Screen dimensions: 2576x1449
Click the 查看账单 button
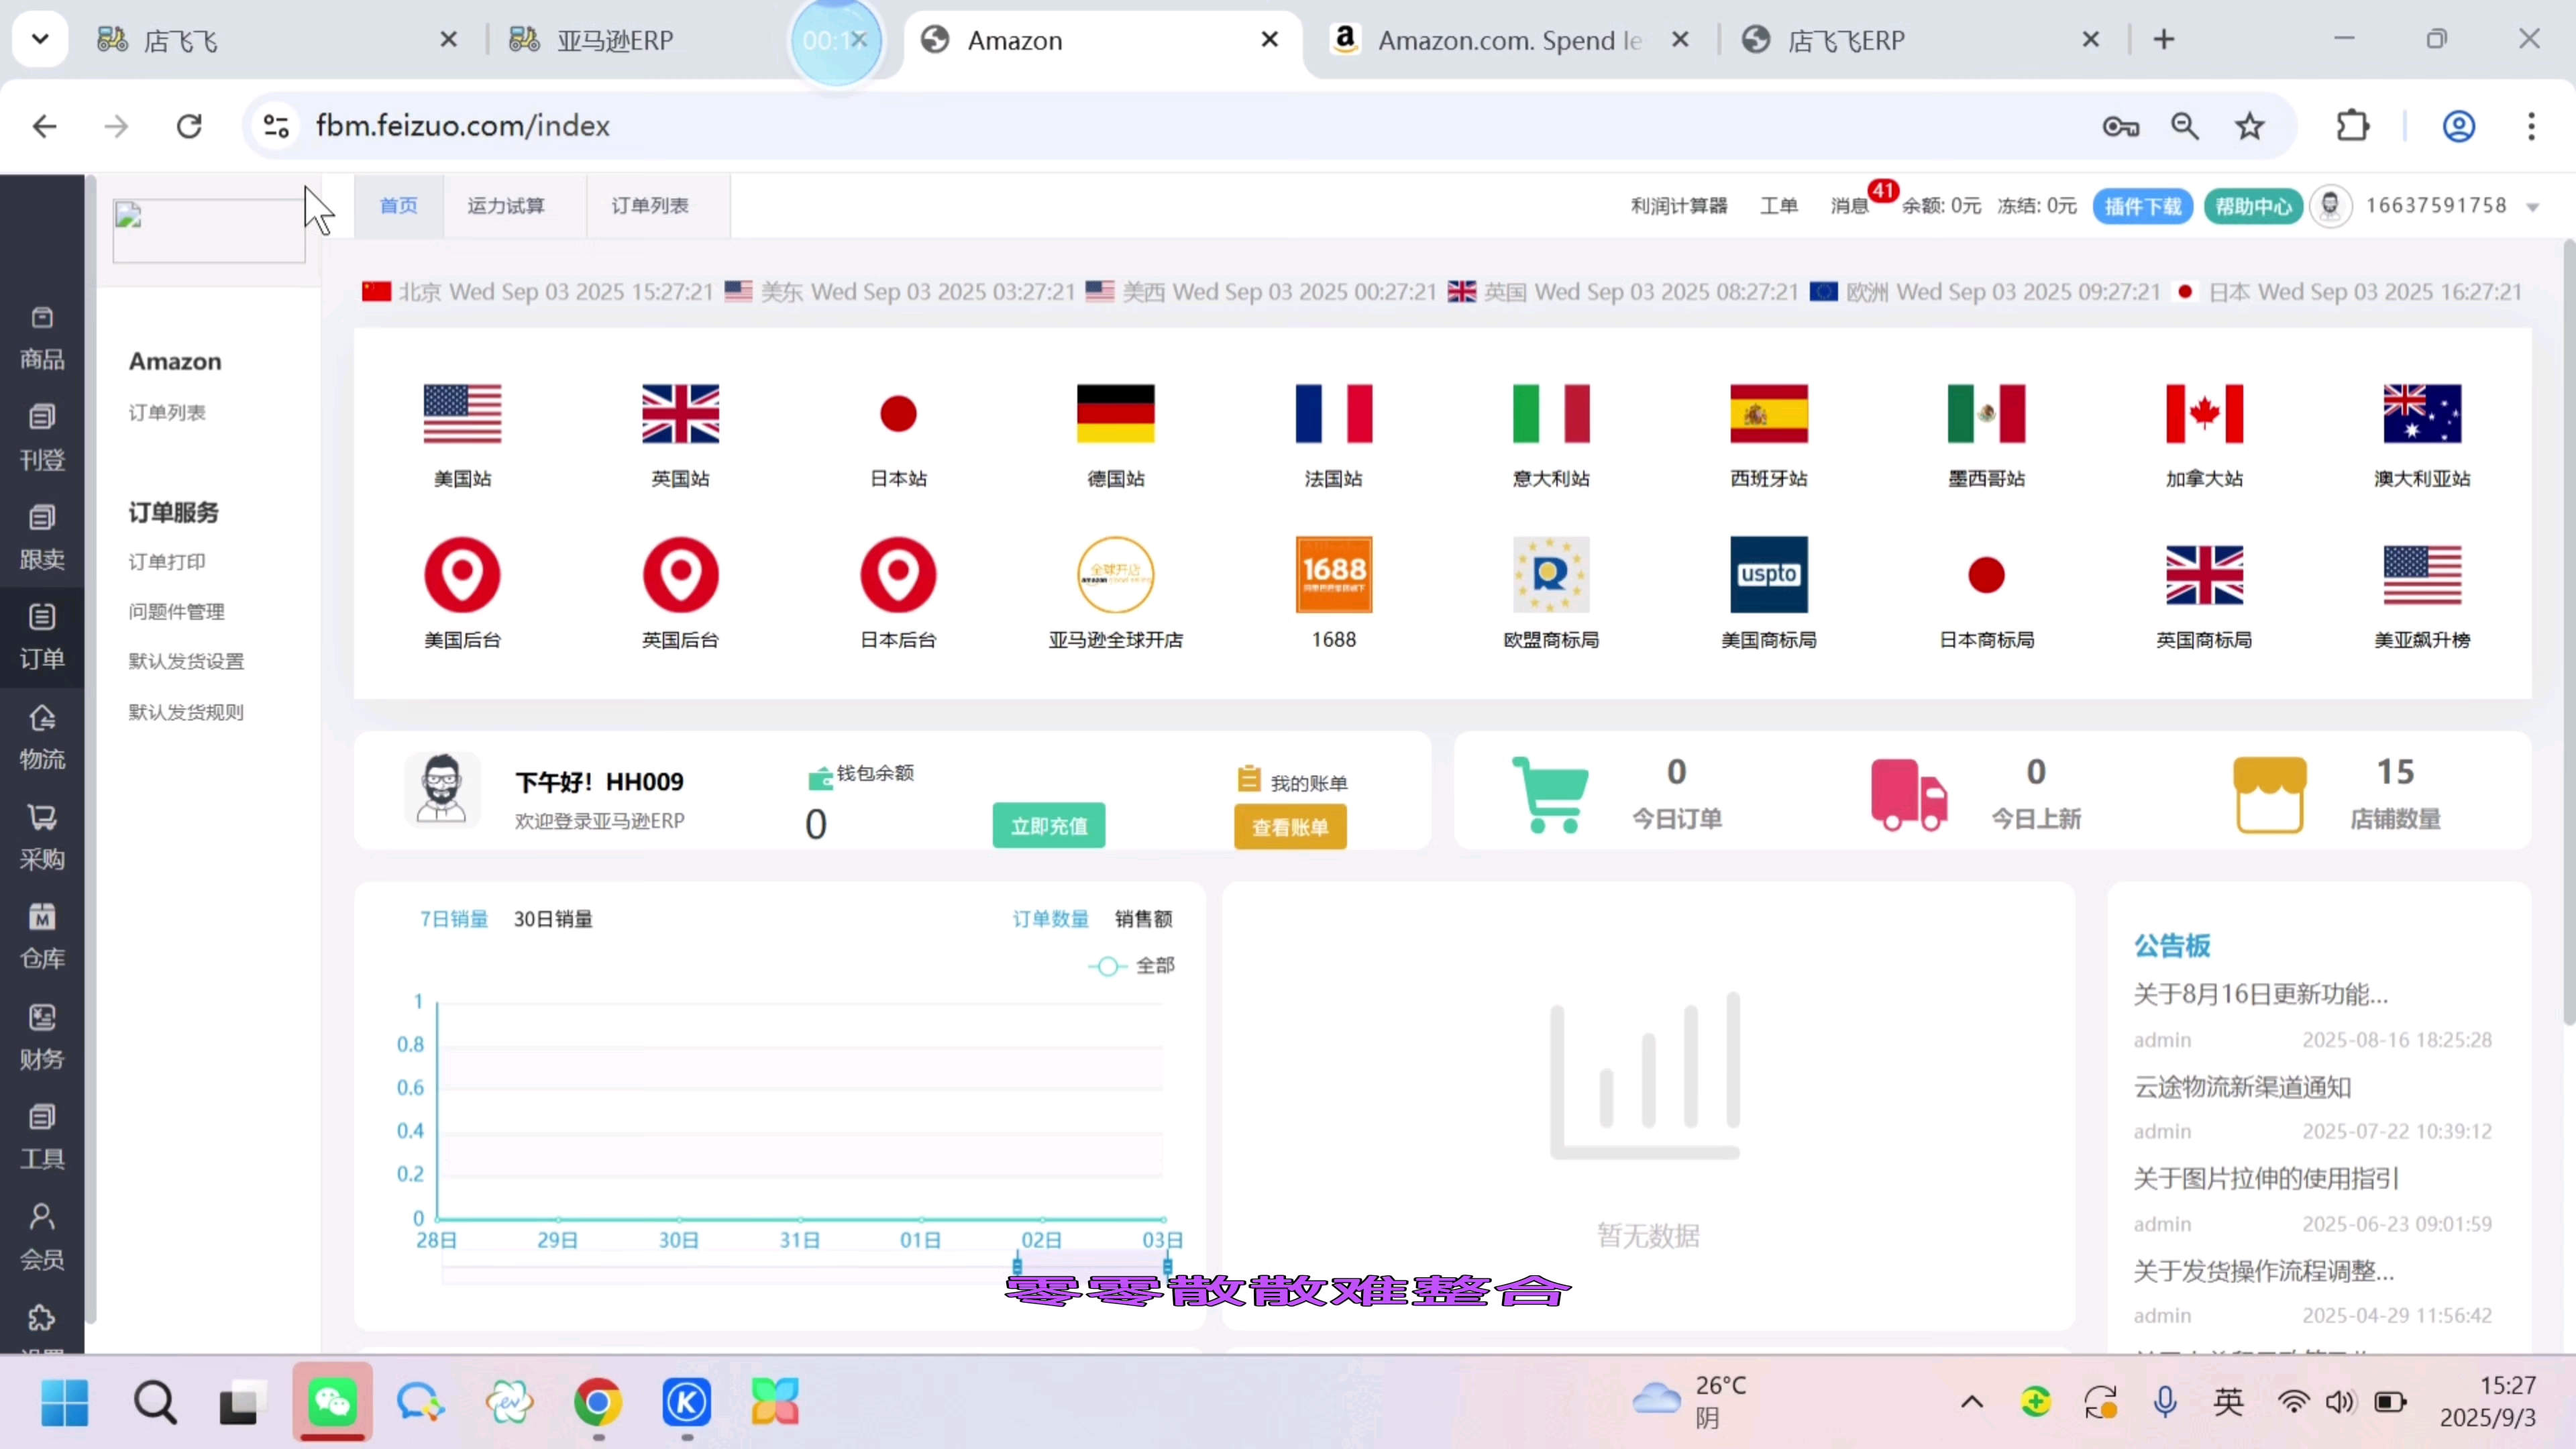(x=1290, y=827)
